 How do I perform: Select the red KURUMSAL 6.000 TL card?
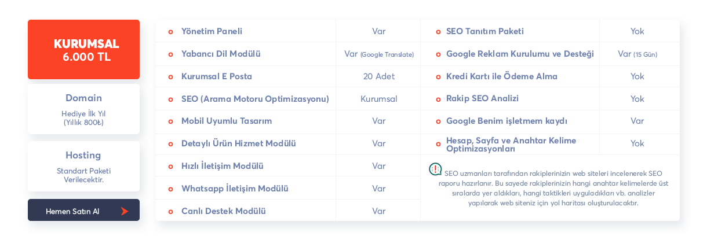point(83,49)
